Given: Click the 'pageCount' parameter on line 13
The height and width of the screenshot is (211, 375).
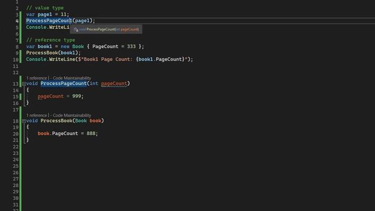Looking at the screenshot, I should [114, 83].
